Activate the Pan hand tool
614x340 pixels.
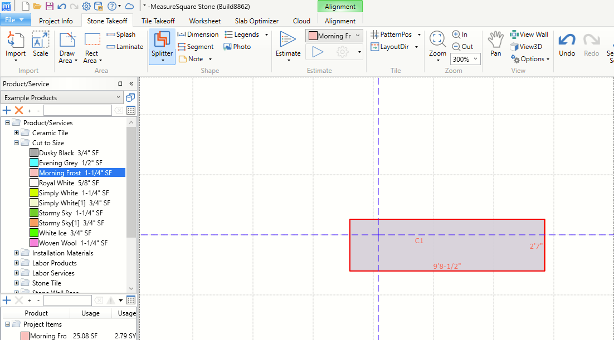click(x=495, y=44)
